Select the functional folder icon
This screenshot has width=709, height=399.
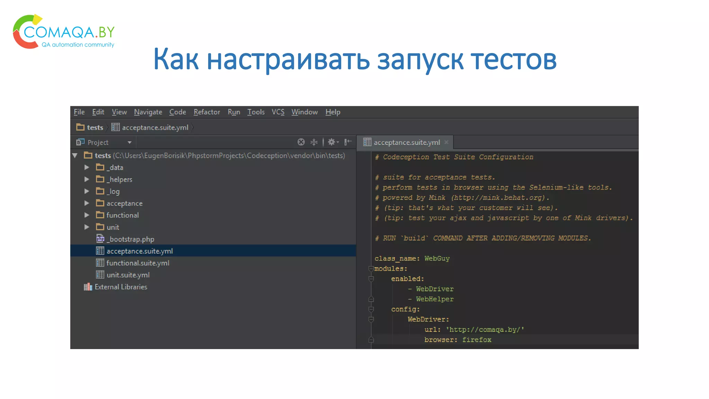100,215
